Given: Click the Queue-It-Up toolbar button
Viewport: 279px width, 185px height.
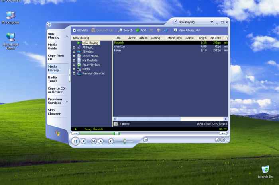Looking at the screenshot, I should (x=102, y=30).
